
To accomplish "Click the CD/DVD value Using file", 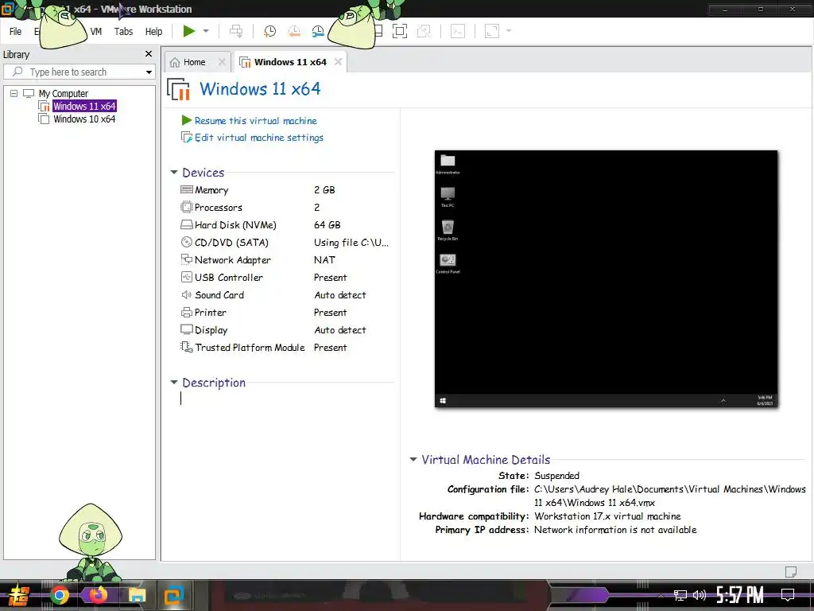I will click(351, 243).
